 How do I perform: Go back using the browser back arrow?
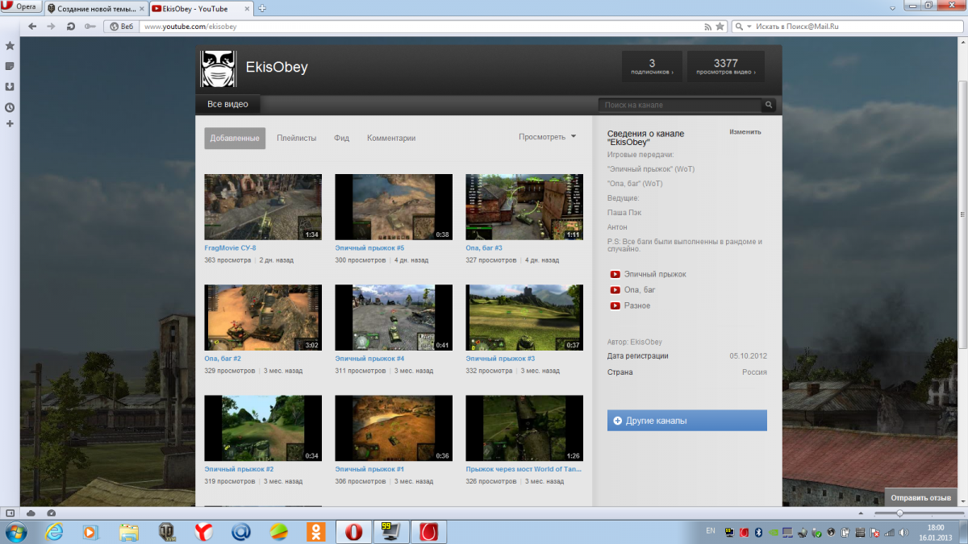[32, 27]
